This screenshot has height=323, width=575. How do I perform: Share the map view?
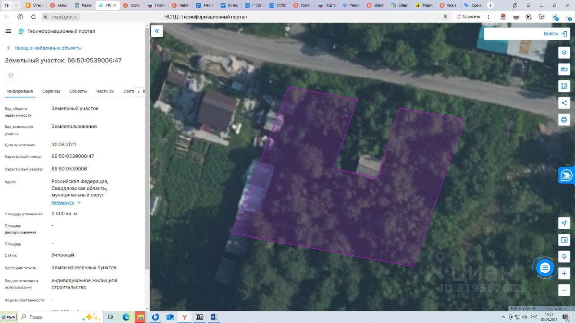tap(564, 103)
